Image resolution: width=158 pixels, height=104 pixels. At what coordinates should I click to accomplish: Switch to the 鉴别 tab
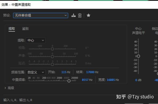pyautogui.click(x=25, y=29)
